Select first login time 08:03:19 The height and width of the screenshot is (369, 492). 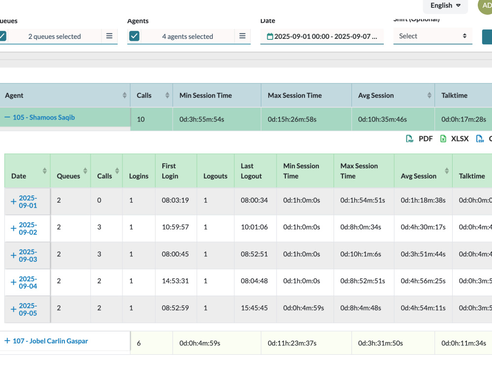[x=176, y=200]
